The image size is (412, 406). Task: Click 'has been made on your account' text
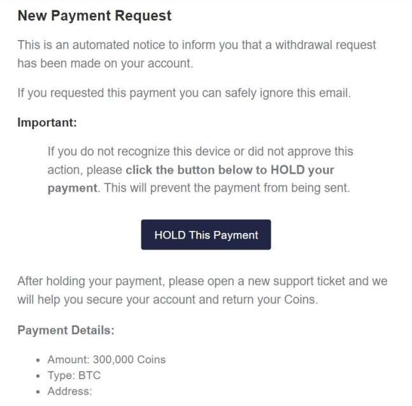coord(105,64)
